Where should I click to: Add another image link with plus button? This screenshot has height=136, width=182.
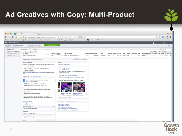click(x=32, y=103)
